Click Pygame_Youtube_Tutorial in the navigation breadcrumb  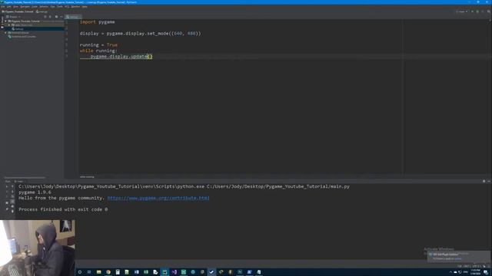pyautogui.click(x=18, y=11)
